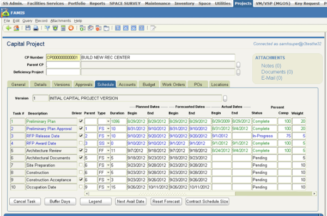Click the schedule scrollbar left arrow
Screen dimensions: 327x216
(87, 194)
